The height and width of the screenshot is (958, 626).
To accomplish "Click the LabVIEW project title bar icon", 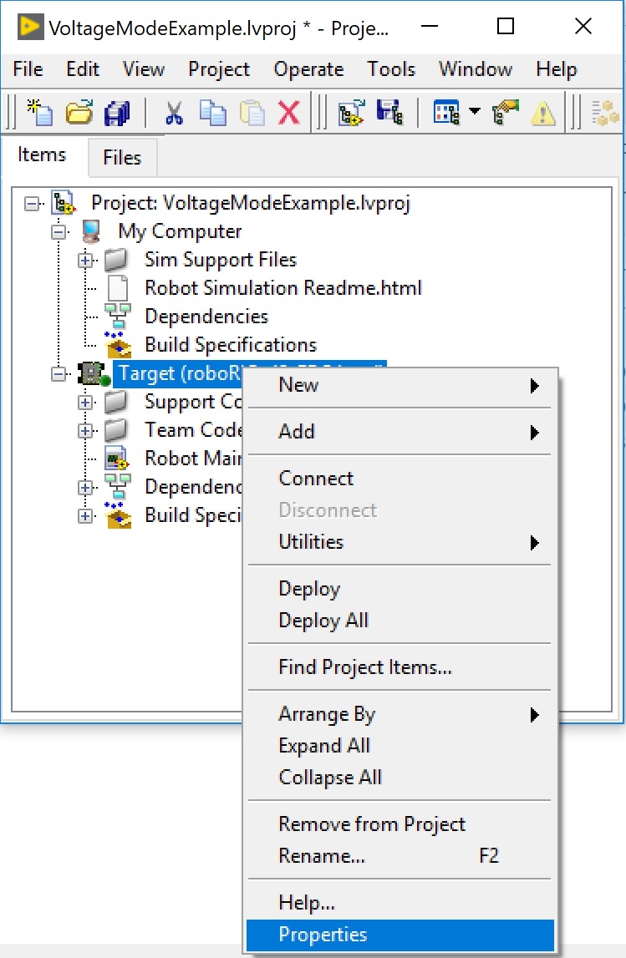I will [x=30, y=27].
